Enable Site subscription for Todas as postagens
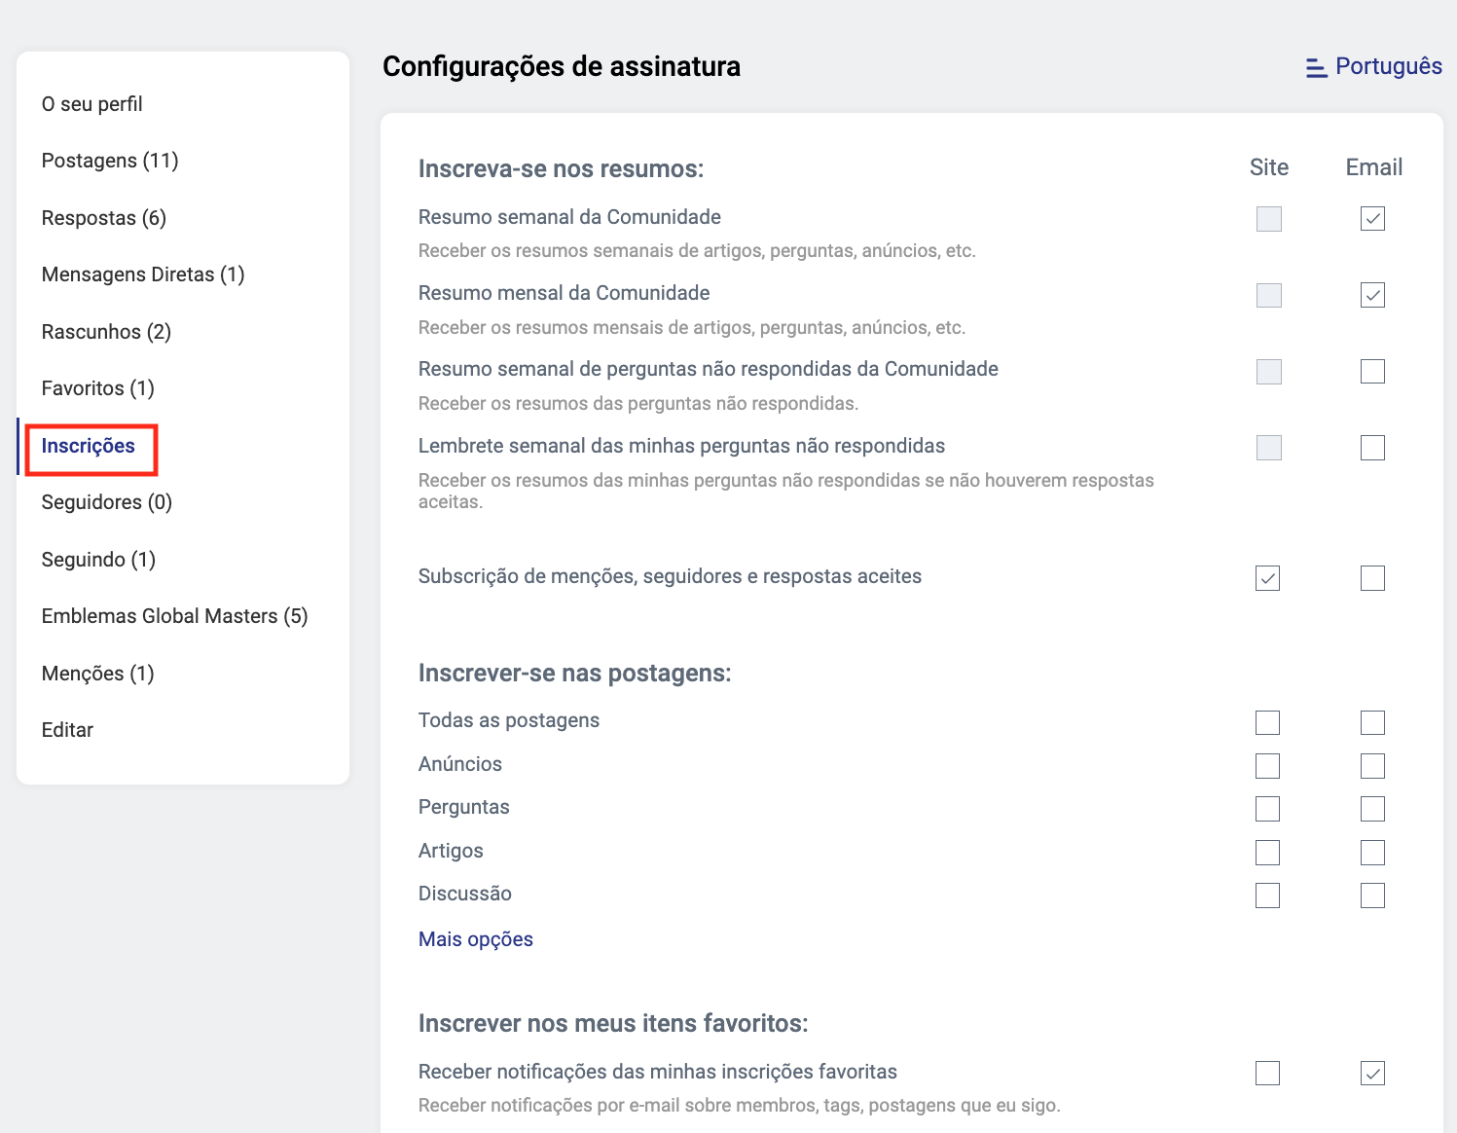 (1267, 722)
